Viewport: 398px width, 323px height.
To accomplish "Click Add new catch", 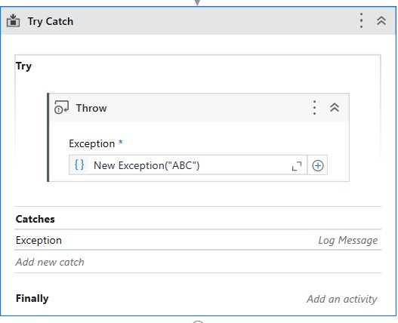I will pos(50,262).
